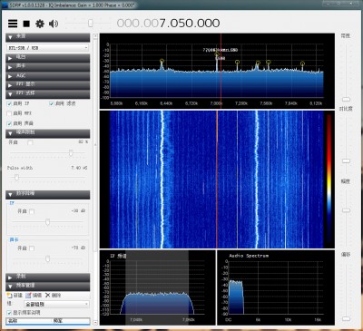Adjust the IF noise reduction -30 dB slider
Image resolution: width=363 pixels, height=331 pixels.
[47, 222]
